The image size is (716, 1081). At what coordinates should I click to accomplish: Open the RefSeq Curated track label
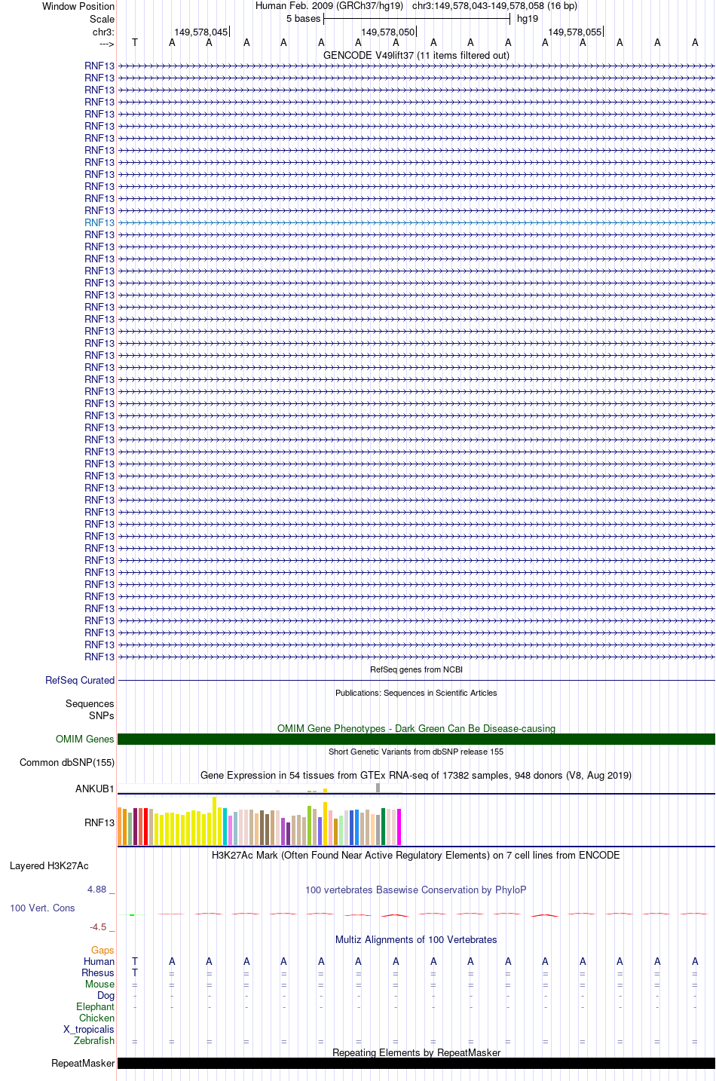coord(80,680)
